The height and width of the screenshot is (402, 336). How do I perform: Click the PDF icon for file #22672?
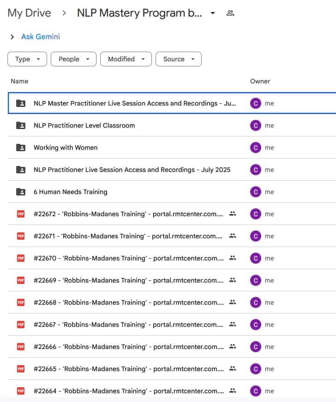(21, 214)
